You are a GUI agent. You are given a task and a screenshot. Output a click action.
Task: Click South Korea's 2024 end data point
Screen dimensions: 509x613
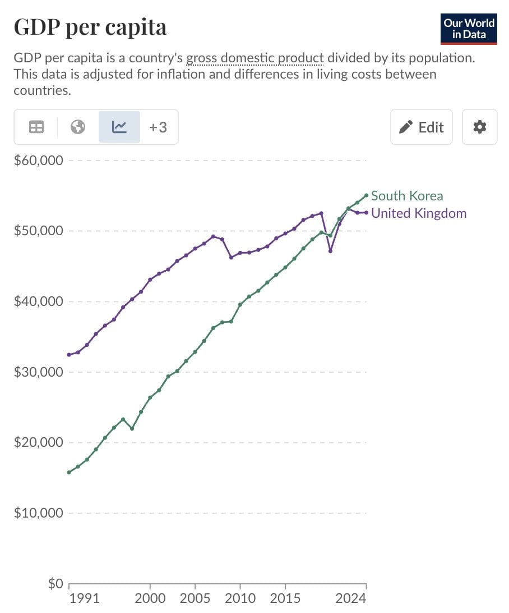click(366, 195)
